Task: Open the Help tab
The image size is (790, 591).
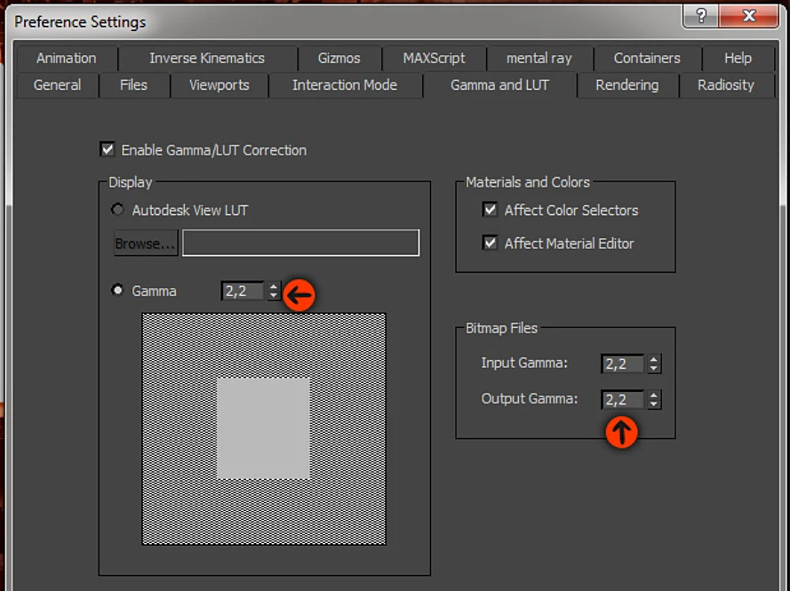Action: [738, 59]
